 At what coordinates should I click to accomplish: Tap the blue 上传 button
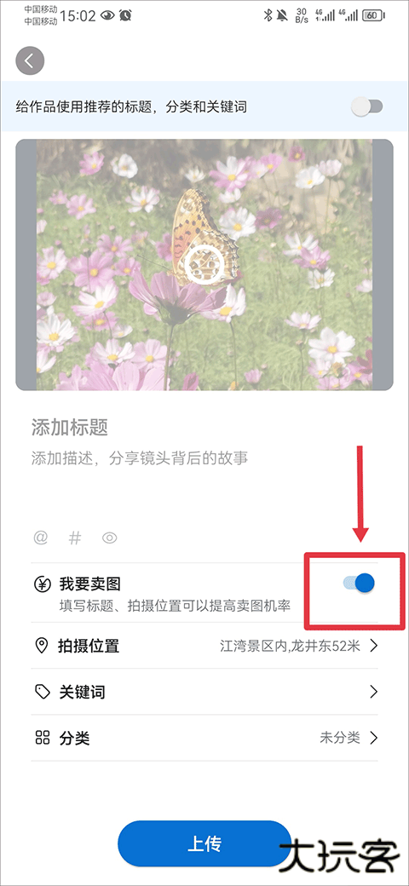coord(204,843)
